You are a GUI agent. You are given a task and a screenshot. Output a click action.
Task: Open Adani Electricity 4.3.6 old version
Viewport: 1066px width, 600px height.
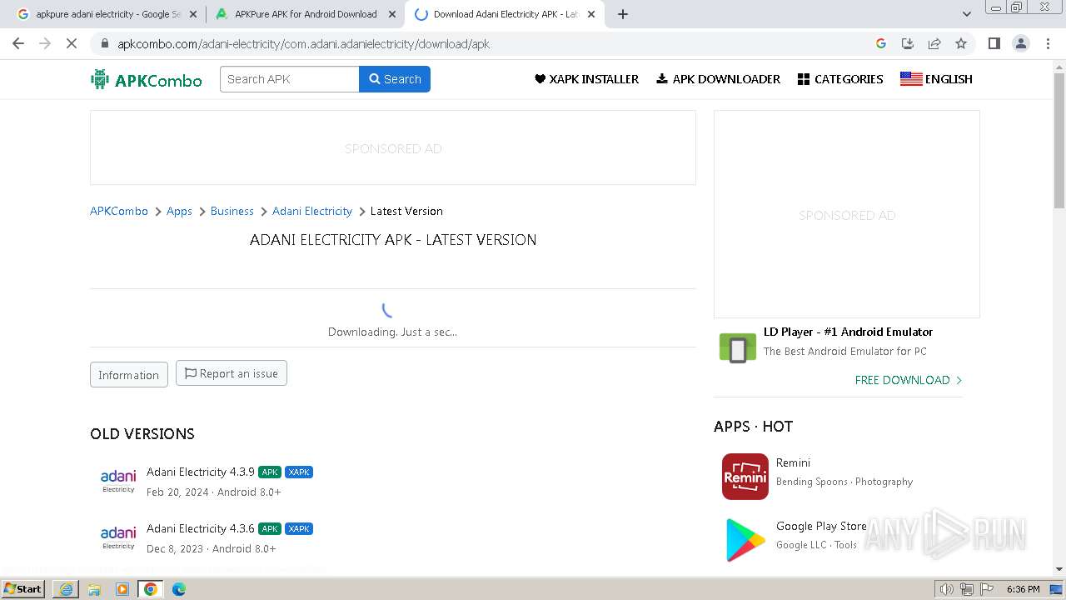[x=201, y=528]
